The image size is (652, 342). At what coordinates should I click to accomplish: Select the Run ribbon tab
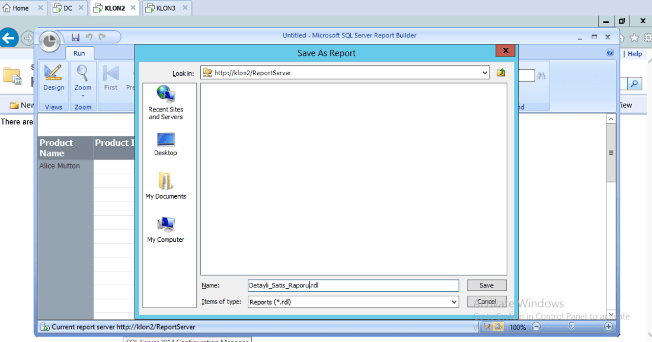coord(79,53)
